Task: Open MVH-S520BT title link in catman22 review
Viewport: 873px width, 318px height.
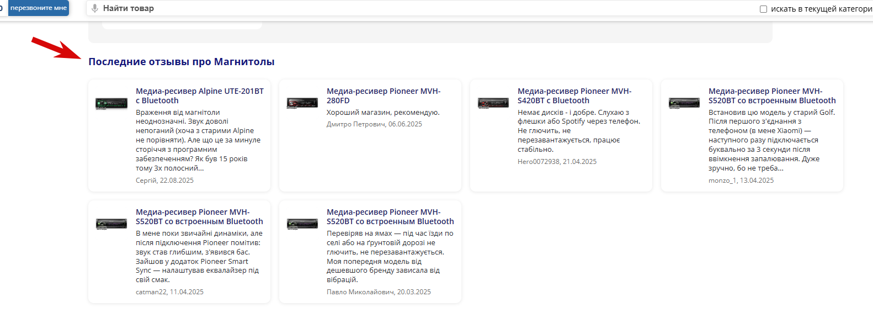Action: [199, 216]
